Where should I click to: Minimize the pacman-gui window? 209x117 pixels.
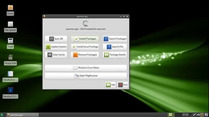pos(121,17)
